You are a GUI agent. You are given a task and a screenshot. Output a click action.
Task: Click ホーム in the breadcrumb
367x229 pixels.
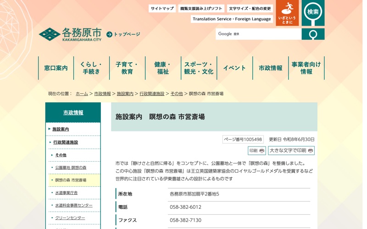pos(82,94)
